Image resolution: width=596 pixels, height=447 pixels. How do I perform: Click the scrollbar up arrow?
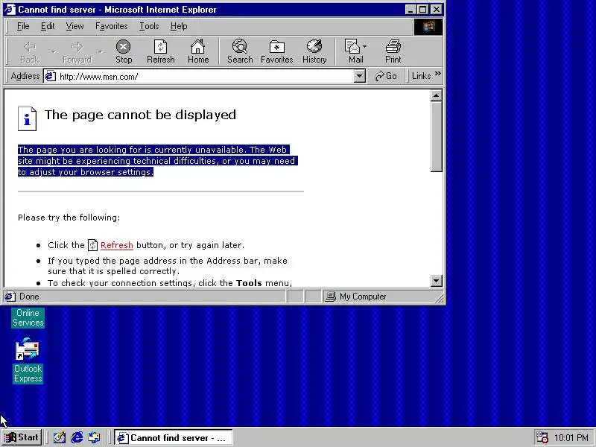pos(437,95)
